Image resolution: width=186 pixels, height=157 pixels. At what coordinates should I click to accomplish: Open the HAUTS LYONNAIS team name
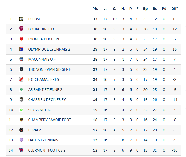coord(43,140)
